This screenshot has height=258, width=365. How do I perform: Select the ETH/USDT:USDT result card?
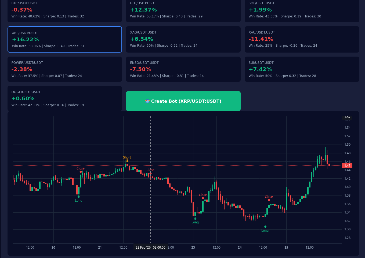coord(183,10)
